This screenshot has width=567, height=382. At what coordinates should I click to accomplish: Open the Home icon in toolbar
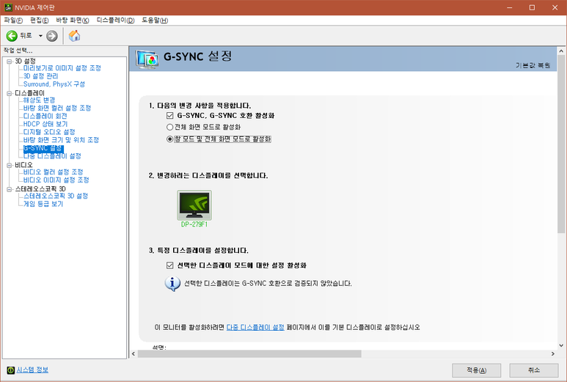[75, 35]
